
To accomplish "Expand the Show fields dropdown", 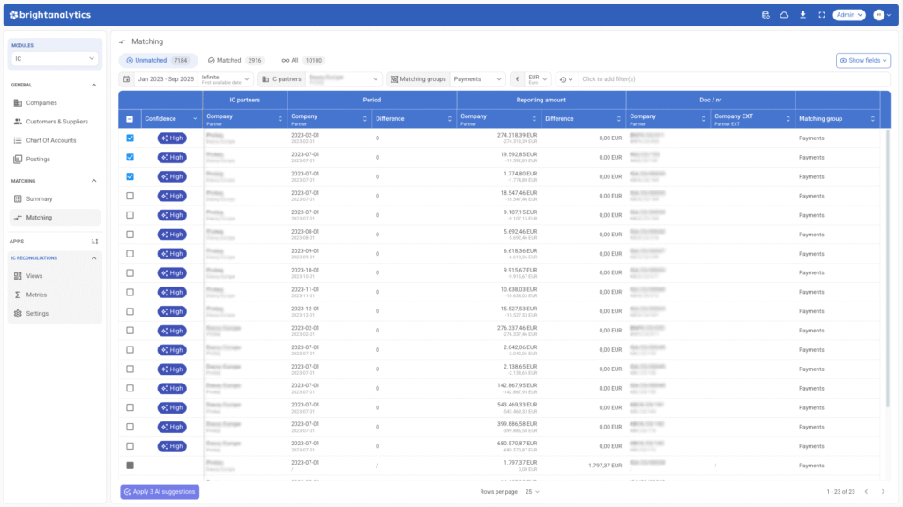I will click(862, 60).
